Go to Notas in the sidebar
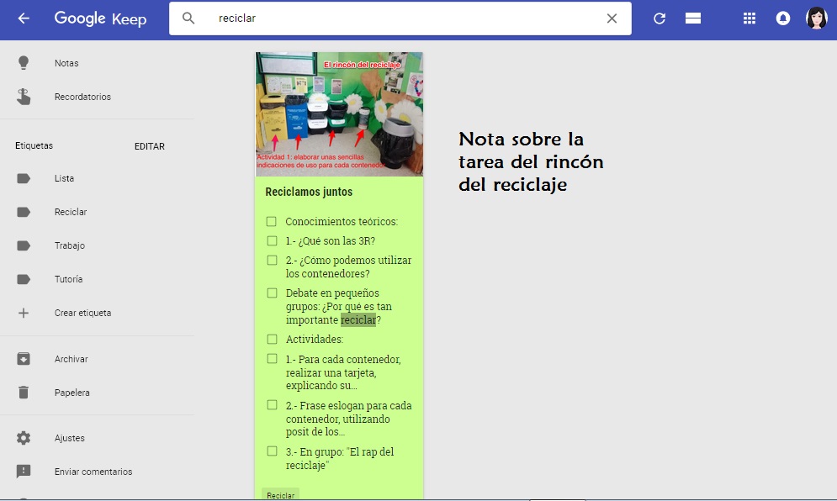837x501 pixels. [x=67, y=62]
